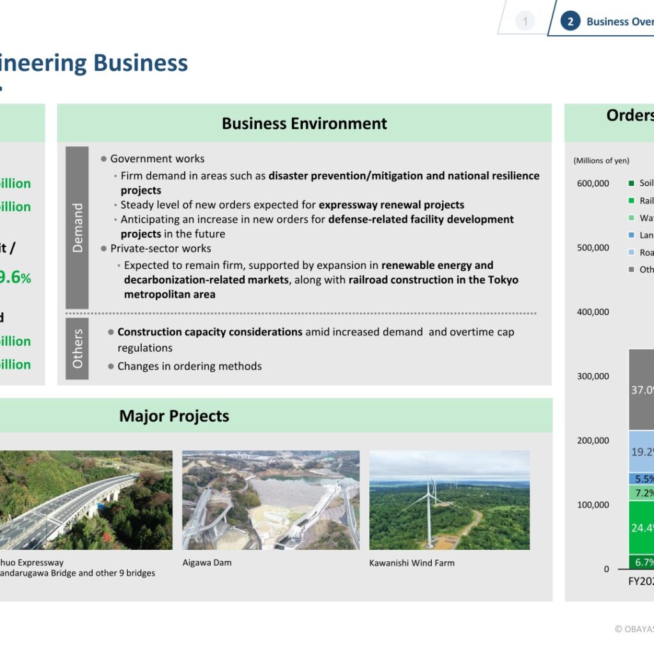Click the light green Wa legend swatch
The height and width of the screenshot is (654, 654).
[632, 218]
